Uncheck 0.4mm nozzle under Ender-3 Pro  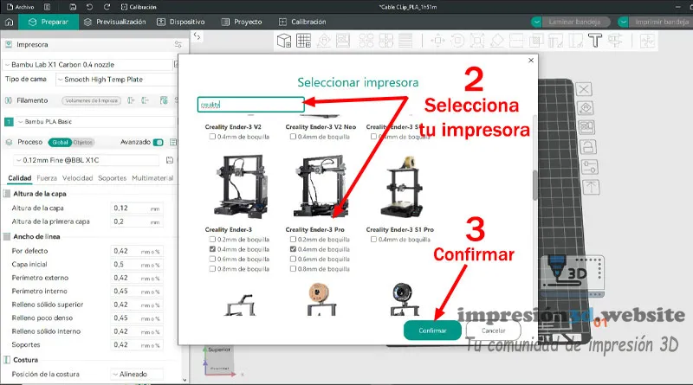(x=293, y=249)
